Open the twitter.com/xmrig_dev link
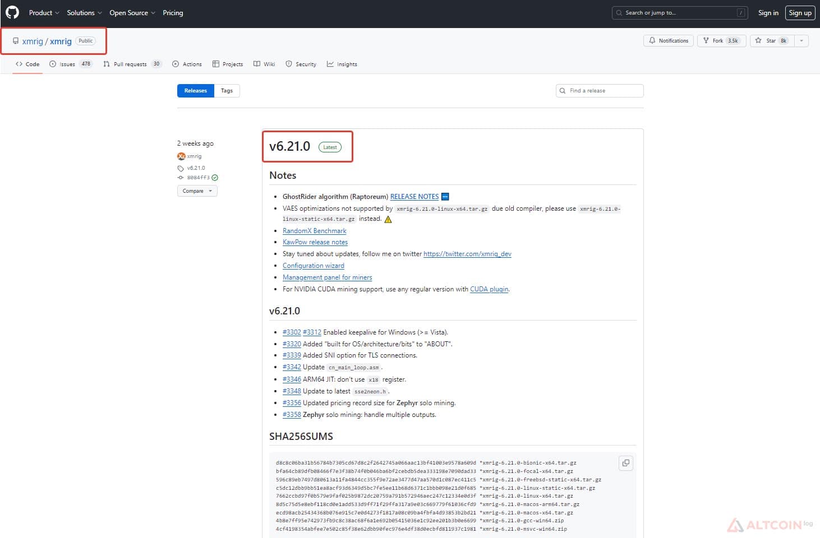This screenshot has height=538, width=820. (x=467, y=254)
